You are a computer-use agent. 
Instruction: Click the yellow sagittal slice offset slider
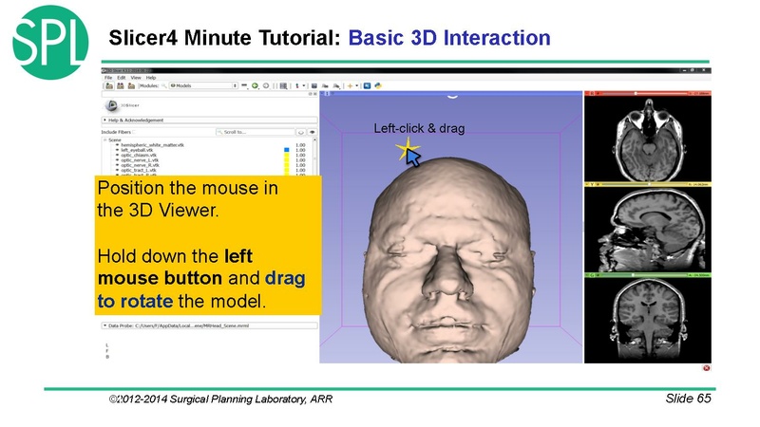point(643,184)
